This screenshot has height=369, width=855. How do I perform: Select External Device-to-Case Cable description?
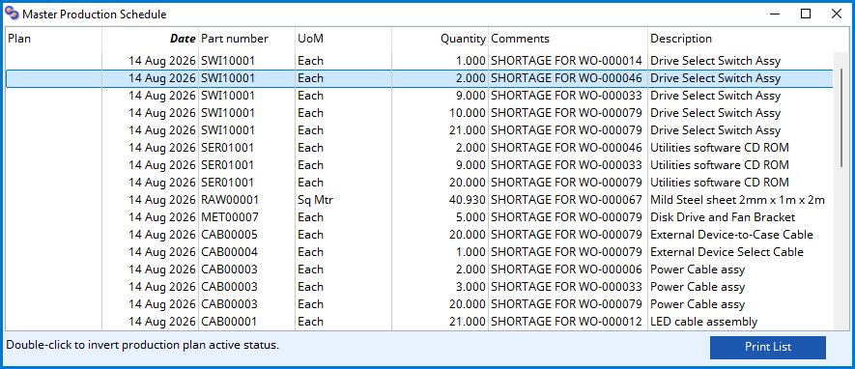click(x=731, y=235)
